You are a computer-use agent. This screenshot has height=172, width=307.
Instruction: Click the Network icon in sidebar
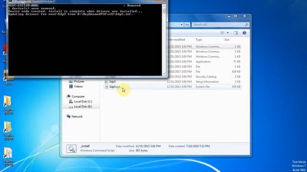pos(69,117)
